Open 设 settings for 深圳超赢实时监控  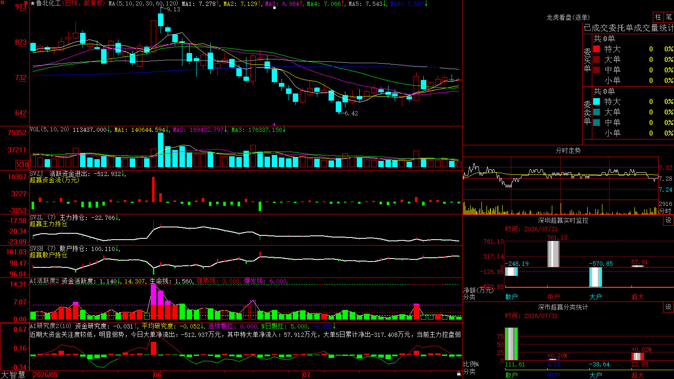669,220
